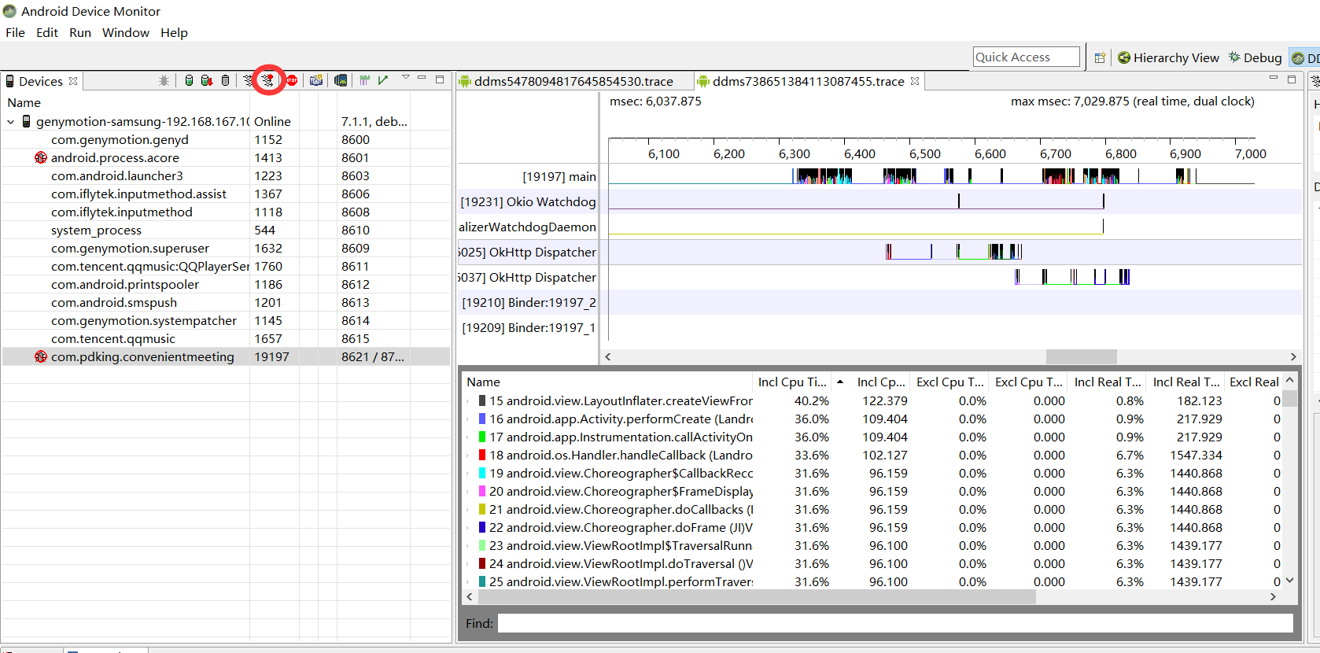
Task: Close the Devices view tab
Action: (x=73, y=81)
